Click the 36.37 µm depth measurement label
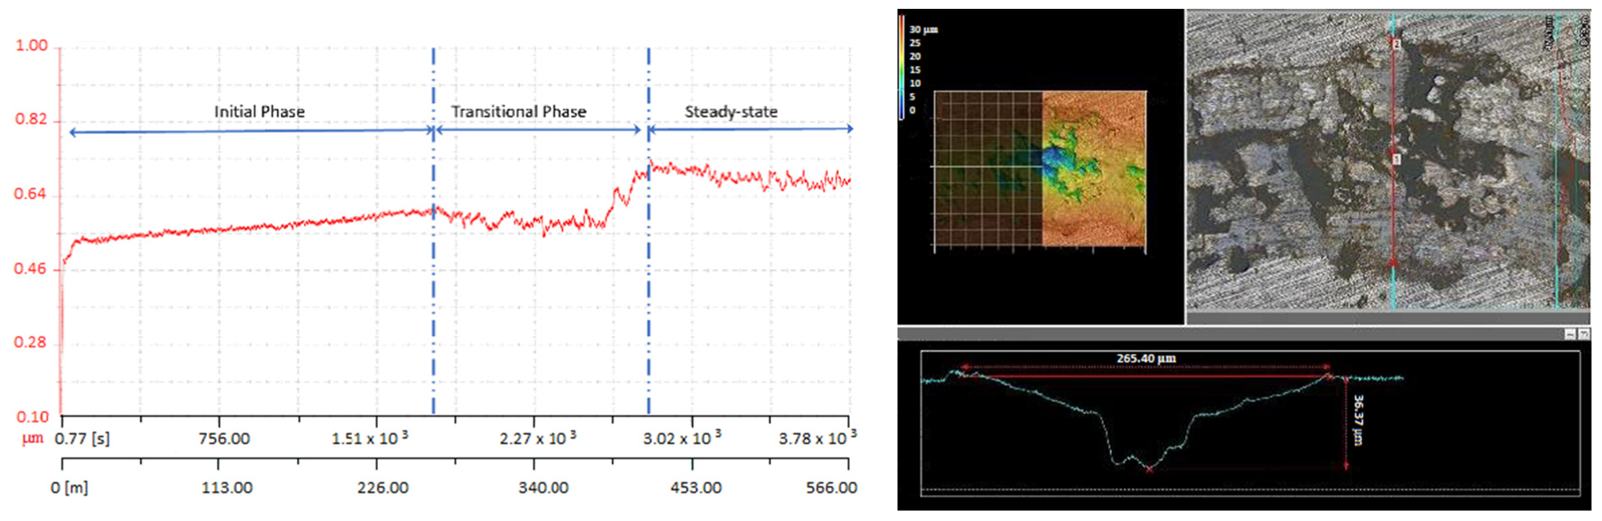 [1358, 420]
